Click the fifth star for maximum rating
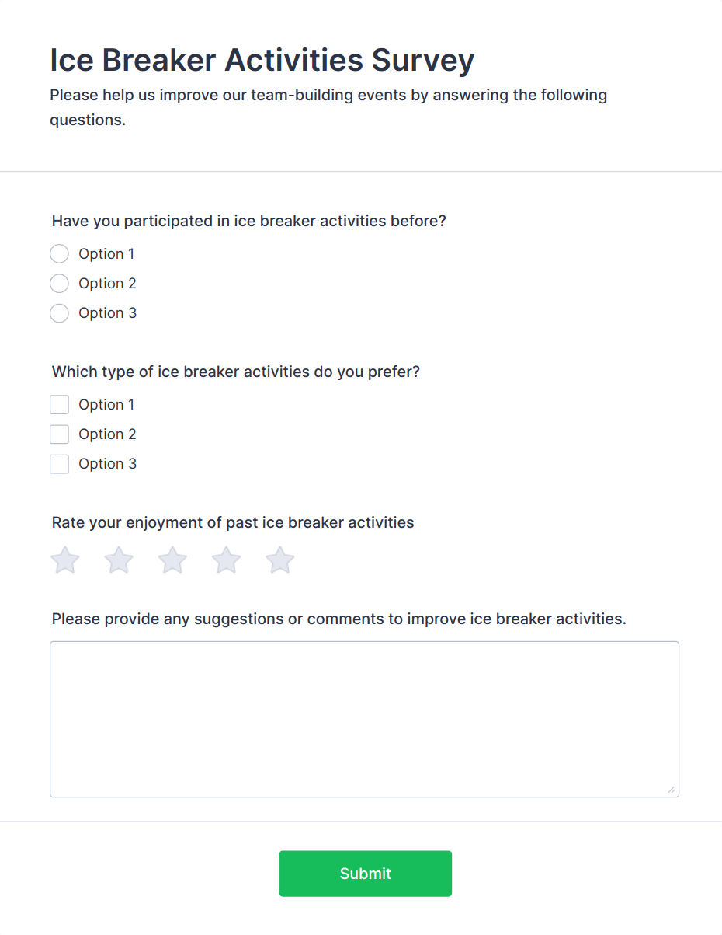The image size is (722, 935). point(279,560)
